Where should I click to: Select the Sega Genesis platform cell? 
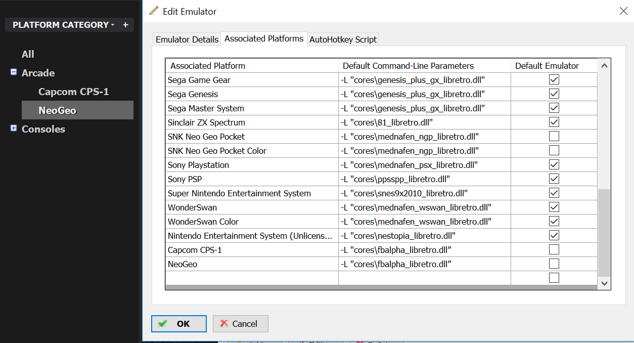[x=252, y=94]
